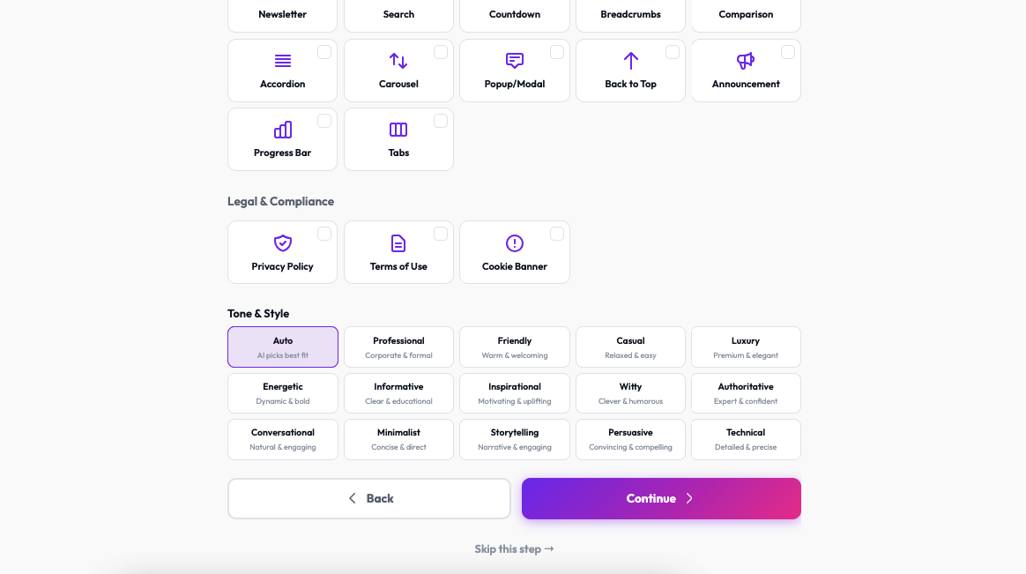Click the Continue button label
Viewport: 1026px width, 574px height.
pyautogui.click(x=651, y=499)
